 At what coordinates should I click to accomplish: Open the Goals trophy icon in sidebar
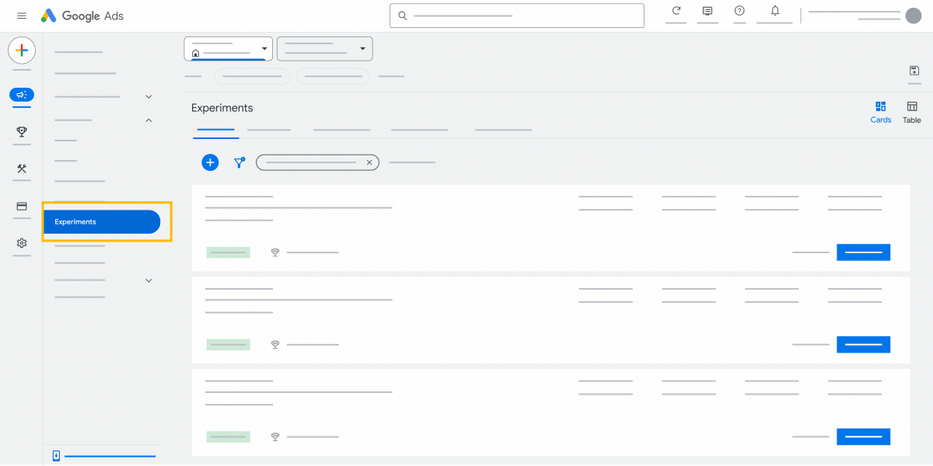click(x=21, y=132)
